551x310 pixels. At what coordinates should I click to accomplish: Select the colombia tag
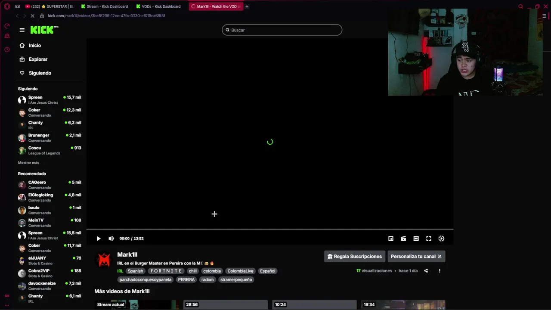[212, 271]
